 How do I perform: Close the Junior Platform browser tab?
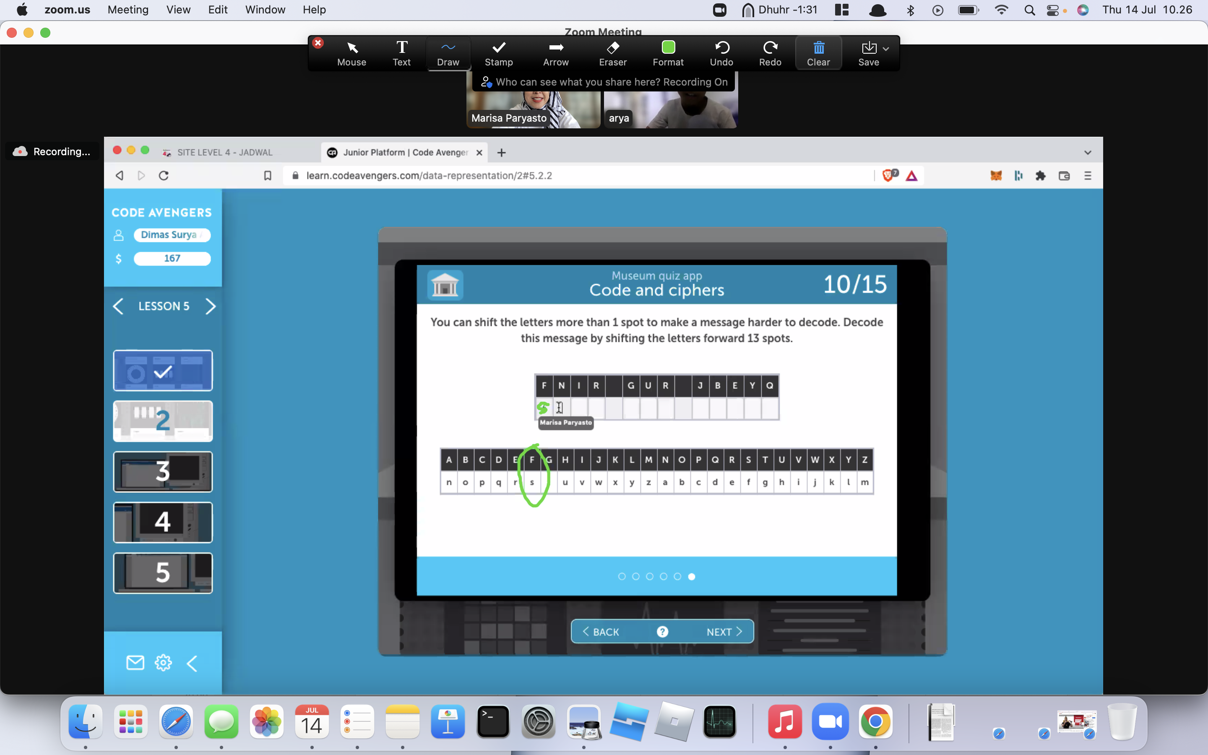coord(479,152)
